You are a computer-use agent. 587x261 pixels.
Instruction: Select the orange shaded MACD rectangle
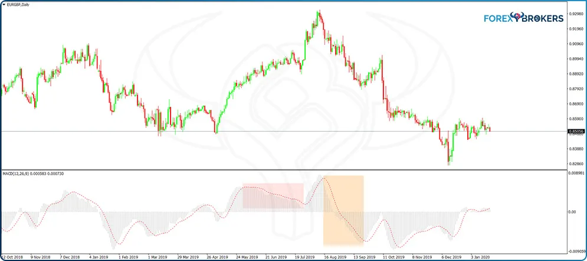coord(343,210)
